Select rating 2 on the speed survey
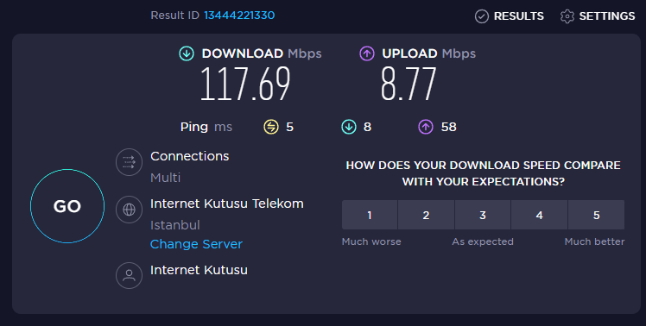Image resolution: width=646 pixels, height=326 pixels. (426, 215)
